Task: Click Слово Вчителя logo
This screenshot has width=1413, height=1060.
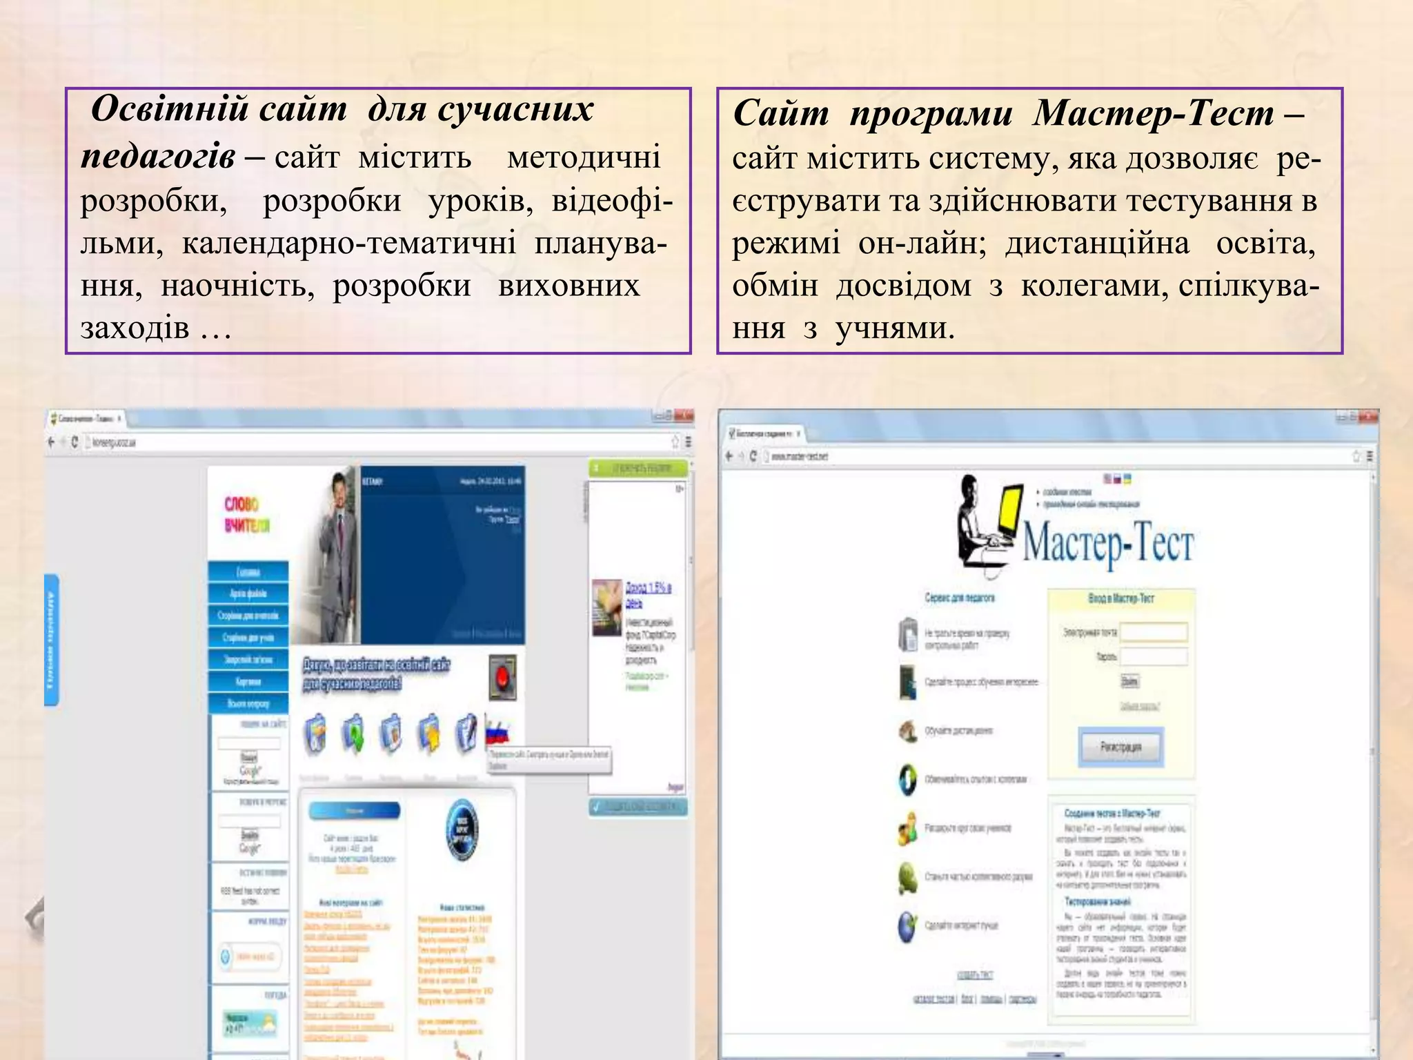Action: click(x=246, y=515)
